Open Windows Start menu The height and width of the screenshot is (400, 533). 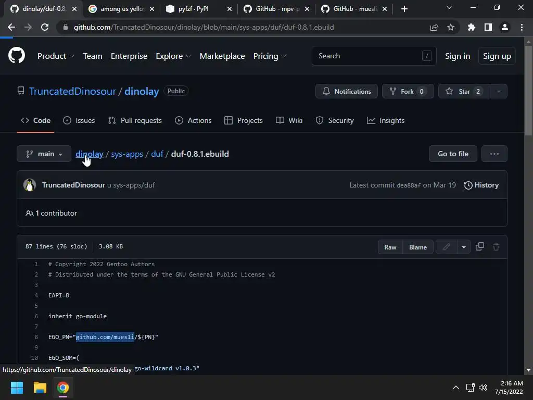[x=17, y=387]
